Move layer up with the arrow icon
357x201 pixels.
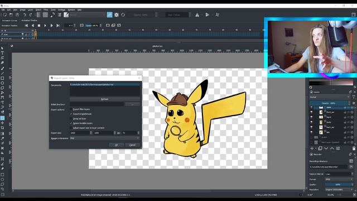(332, 149)
